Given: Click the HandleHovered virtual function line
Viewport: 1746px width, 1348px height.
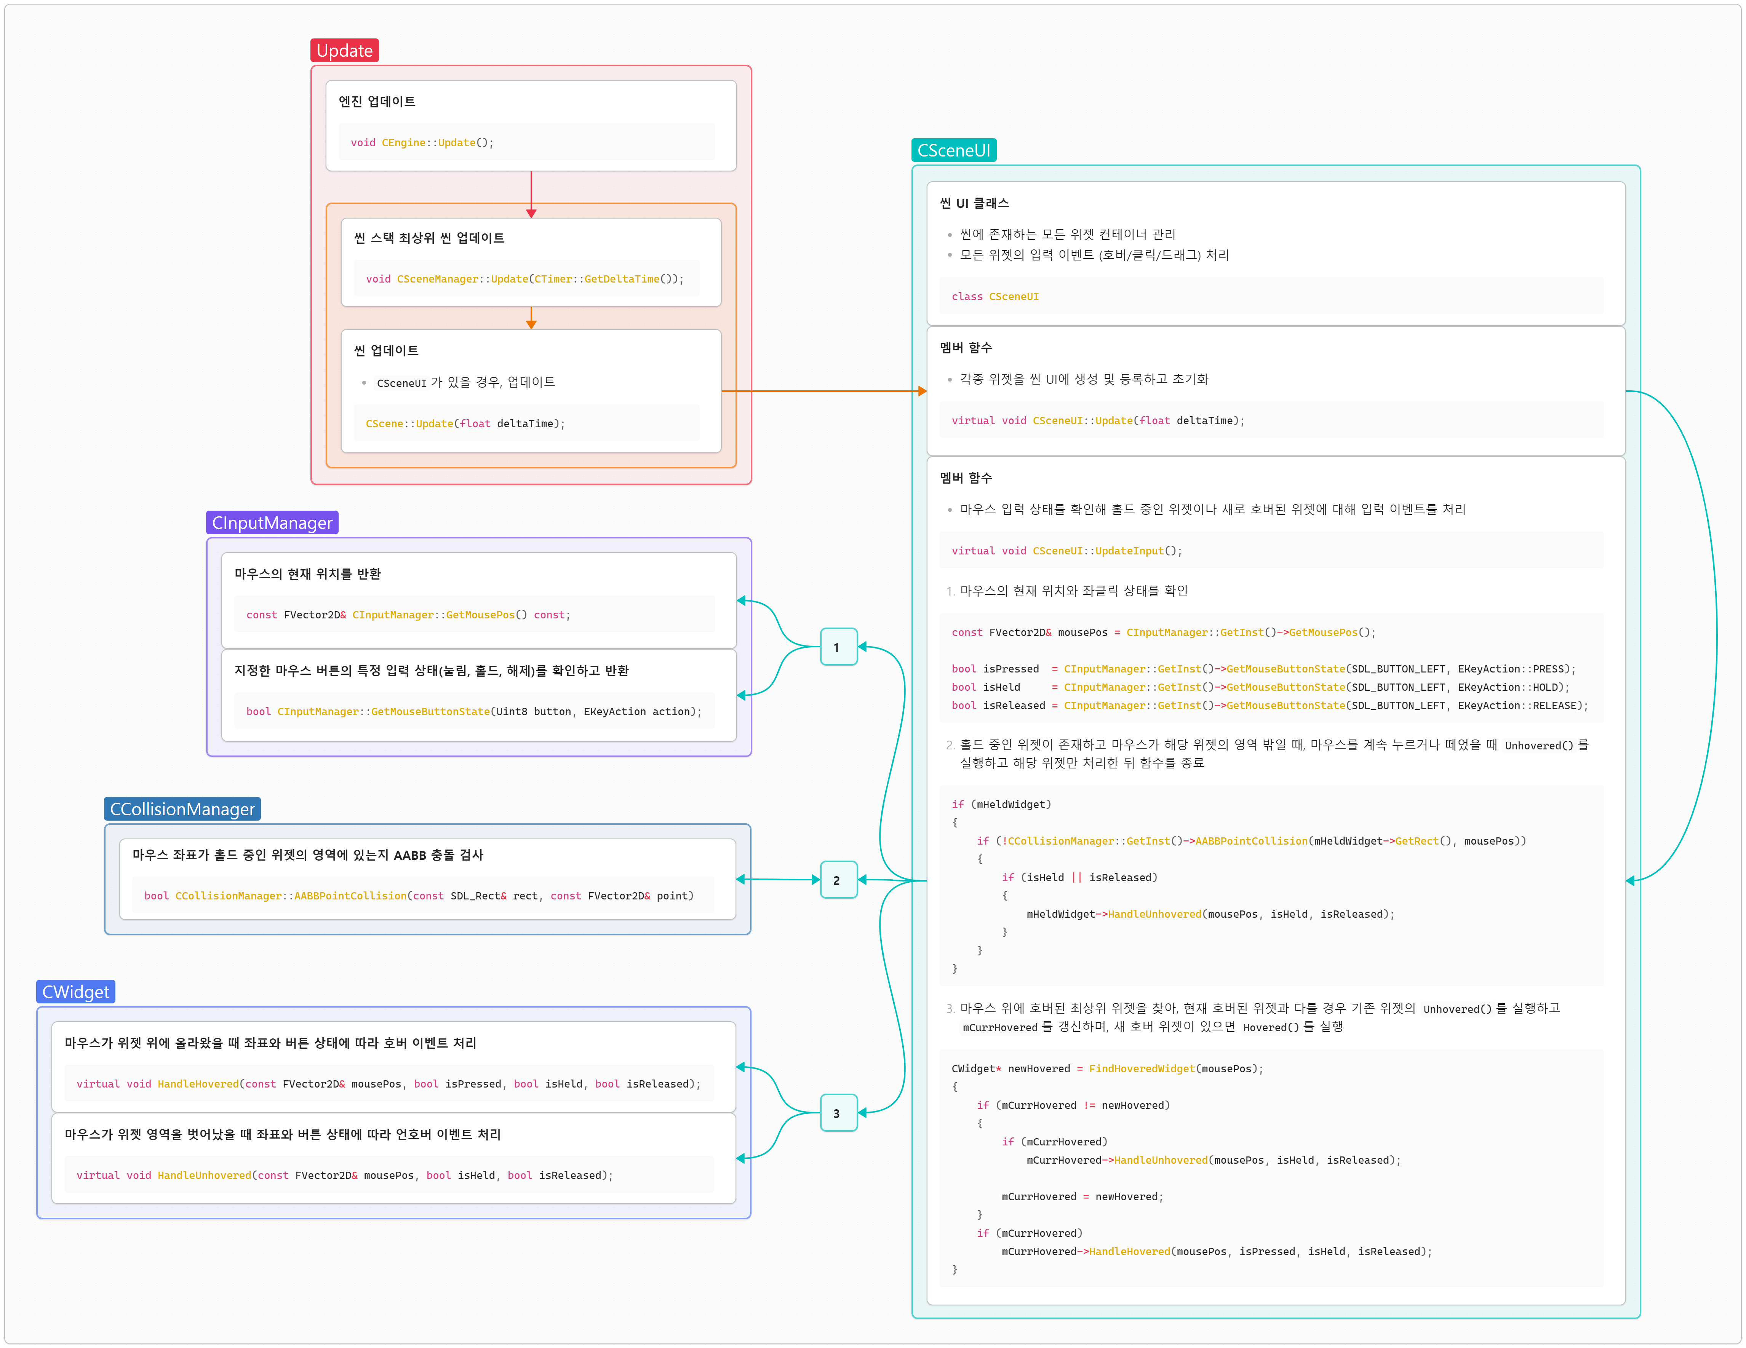Looking at the screenshot, I should tap(388, 1083).
